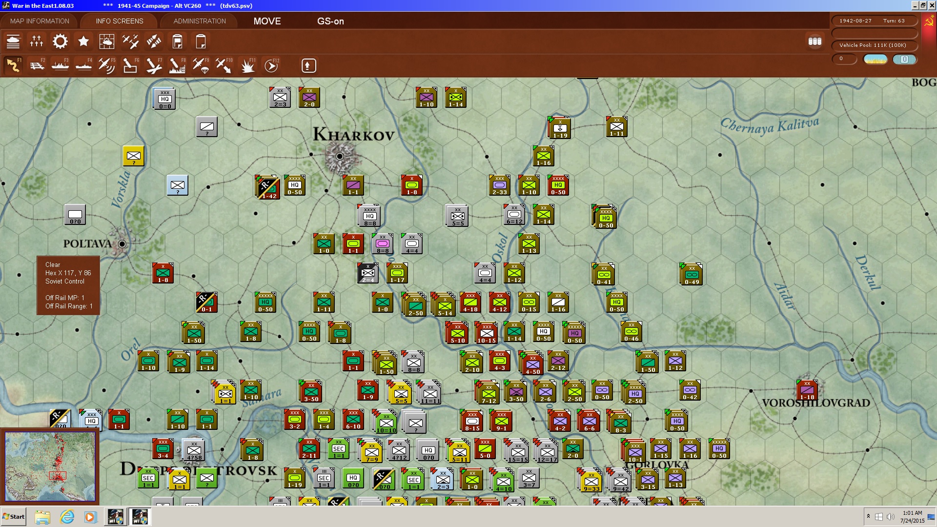Click the three stacked barrels supply icon
Image resolution: width=937 pixels, height=527 pixels.
tap(815, 41)
